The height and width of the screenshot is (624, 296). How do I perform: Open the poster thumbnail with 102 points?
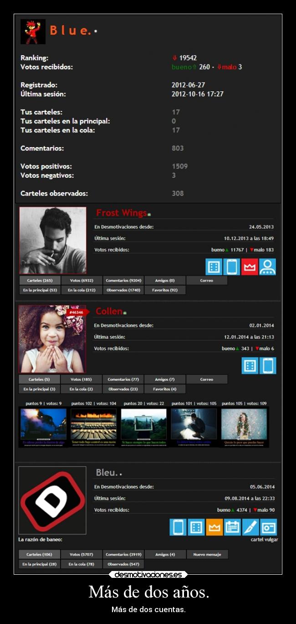point(93,427)
